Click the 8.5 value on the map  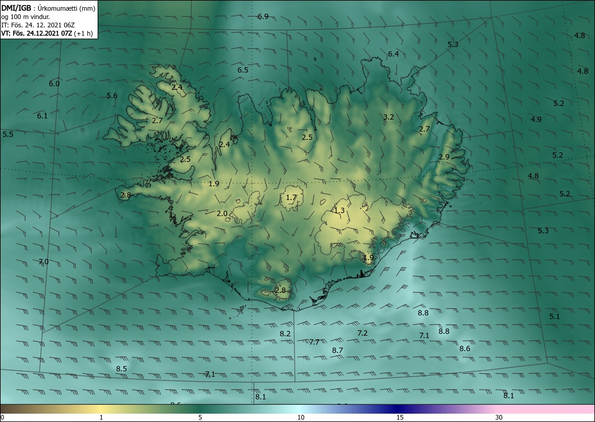pyautogui.click(x=121, y=368)
